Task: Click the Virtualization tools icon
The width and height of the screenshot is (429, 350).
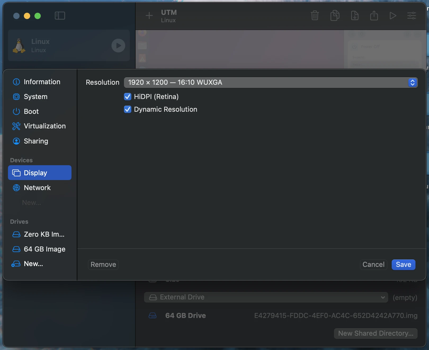Action: tap(16, 126)
